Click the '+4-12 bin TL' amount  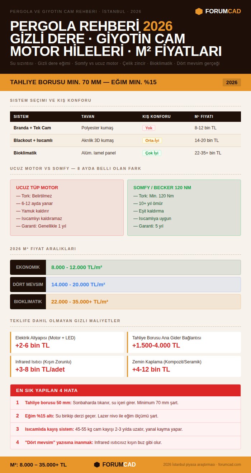coord(151,369)
